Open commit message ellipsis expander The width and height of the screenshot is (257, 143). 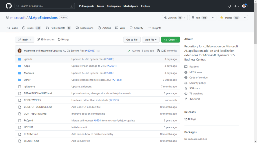(x=99, y=51)
